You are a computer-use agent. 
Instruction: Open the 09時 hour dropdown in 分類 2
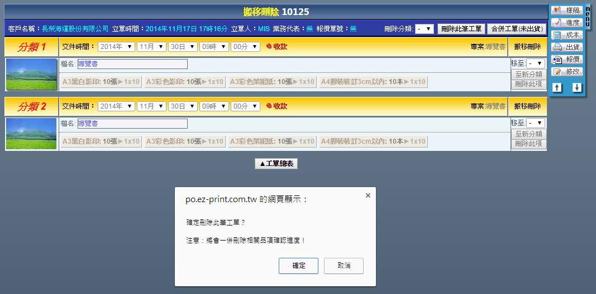[214, 106]
